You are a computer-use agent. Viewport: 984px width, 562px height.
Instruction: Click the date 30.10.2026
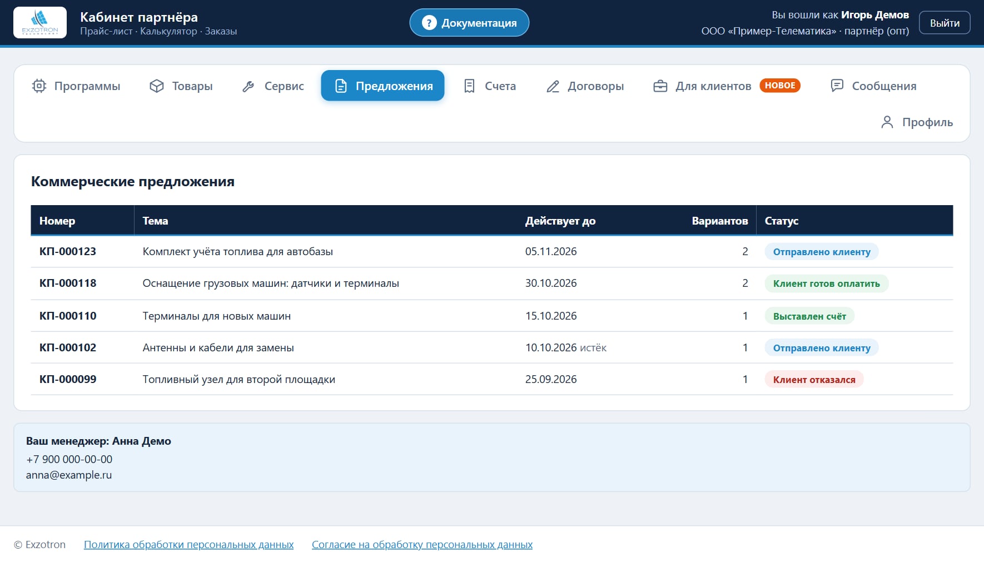tap(551, 283)
